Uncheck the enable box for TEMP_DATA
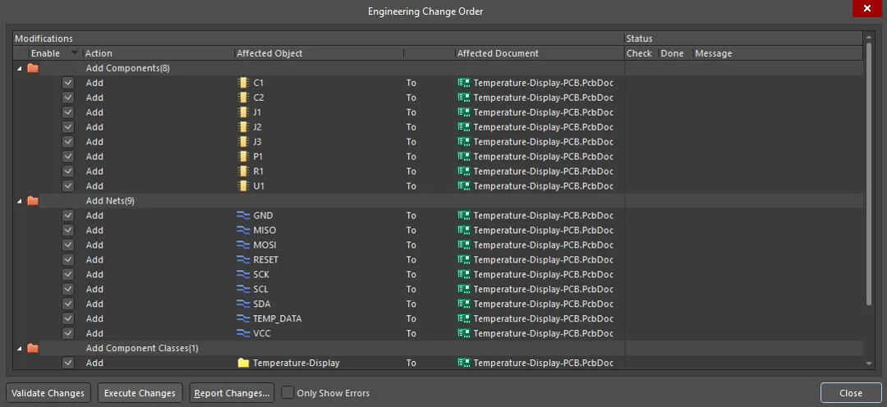This screenshot has height=407, width=887. (x=68, y=318)
